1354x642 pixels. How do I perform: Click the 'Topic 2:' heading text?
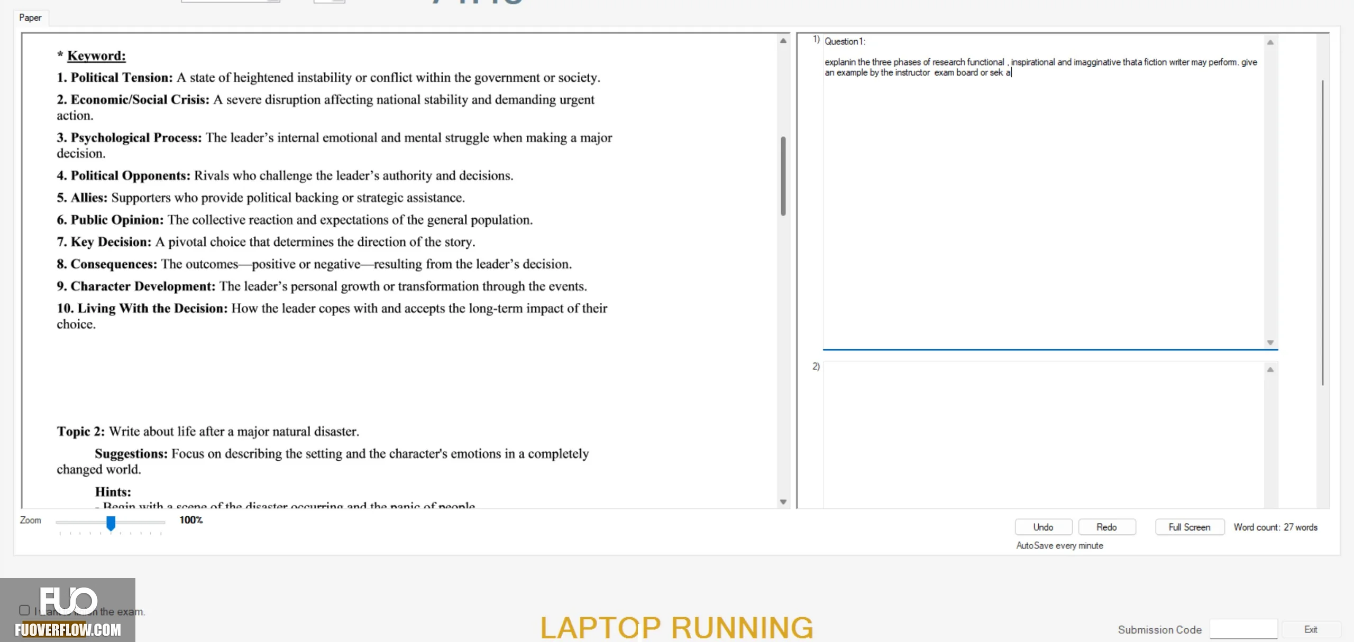pos(81,432)
